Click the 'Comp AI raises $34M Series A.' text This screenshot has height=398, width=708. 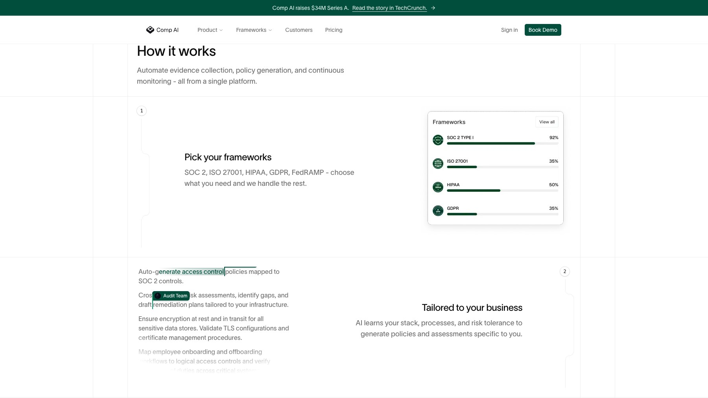311,8
